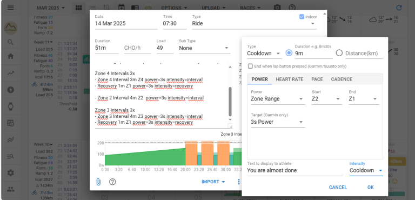Open settings gear in left sidebar
The width and height of the screenshot is (415, 200).
click(x=11, y=173)
